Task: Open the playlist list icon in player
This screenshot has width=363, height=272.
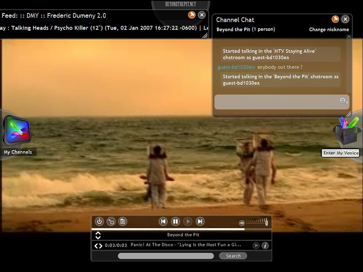Action: pyautogui.click(x=123, y=221)
